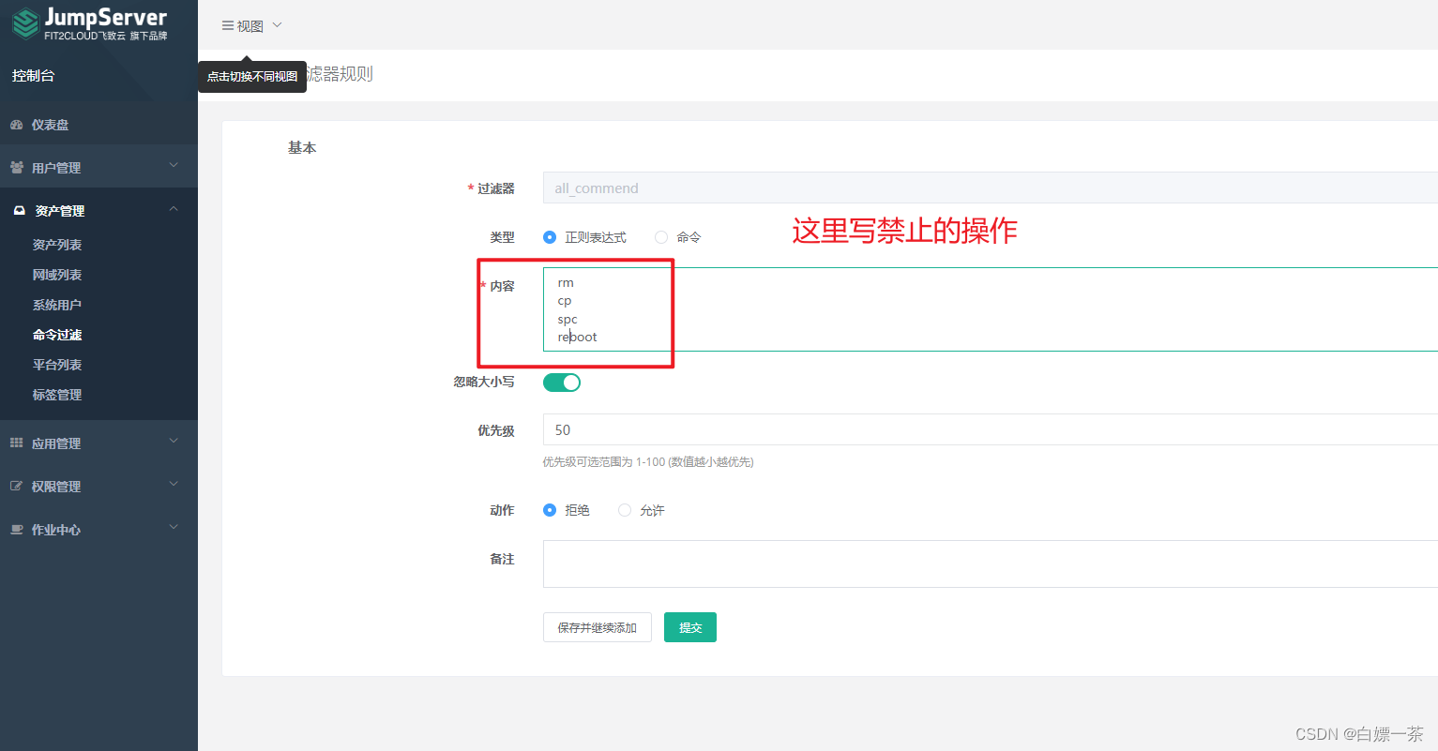
Task: Click the 用户管理 sidebar label
Action: point(56,168)
